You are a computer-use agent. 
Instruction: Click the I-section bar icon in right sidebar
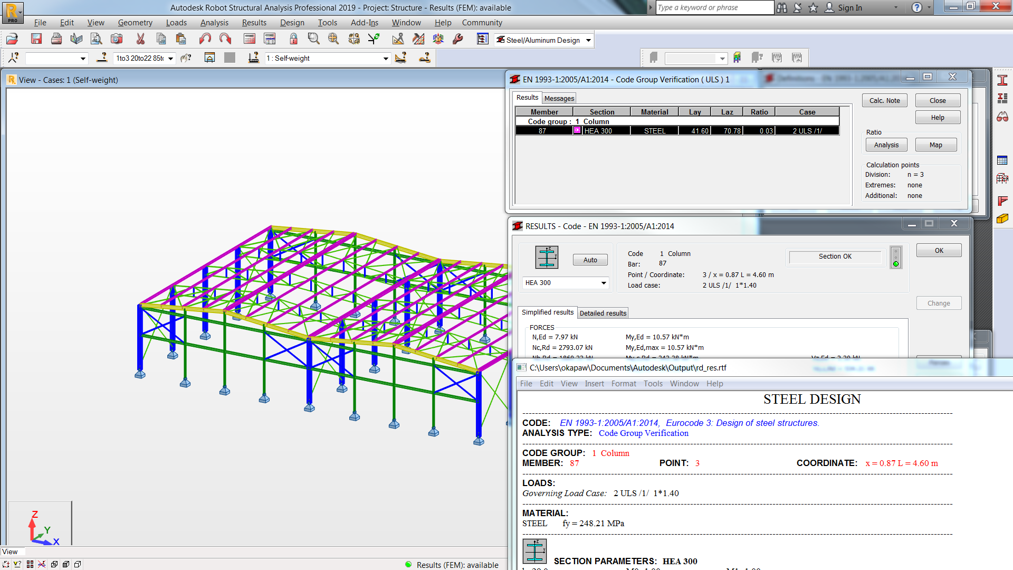pos(1002,80)
